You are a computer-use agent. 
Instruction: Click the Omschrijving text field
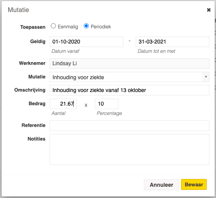(x=130, y=90)
